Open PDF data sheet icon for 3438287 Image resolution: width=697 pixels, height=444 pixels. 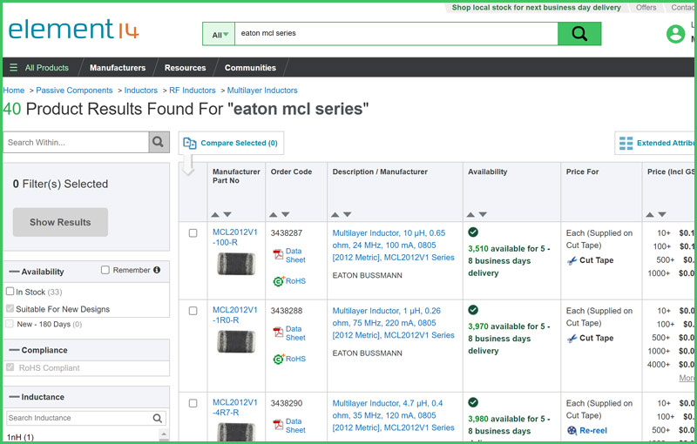[278, 255]
